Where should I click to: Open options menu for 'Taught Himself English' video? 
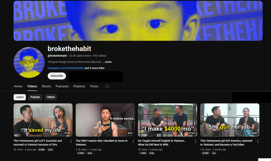tap(195, 141)
